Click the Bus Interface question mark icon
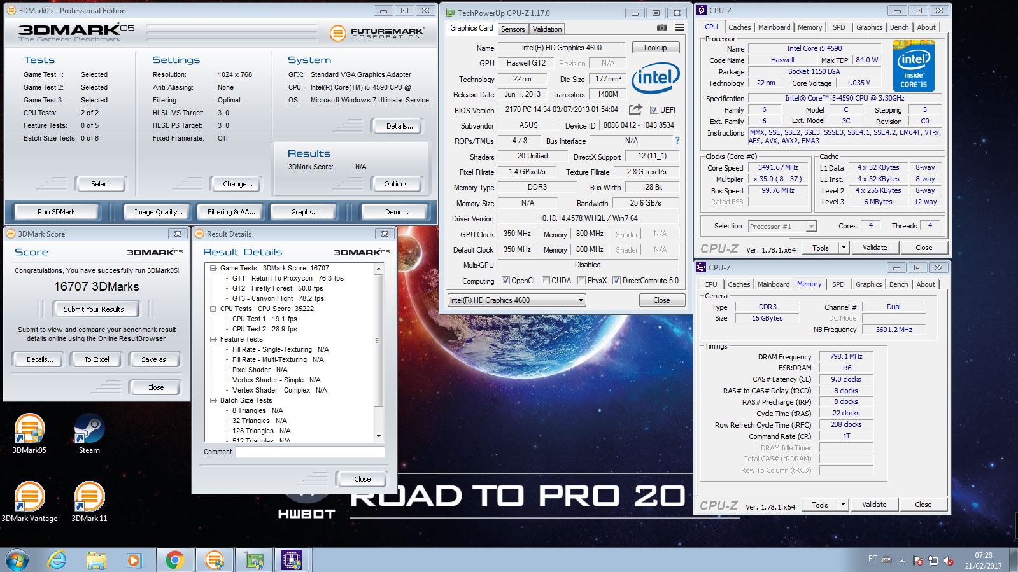 pos(677,141)
